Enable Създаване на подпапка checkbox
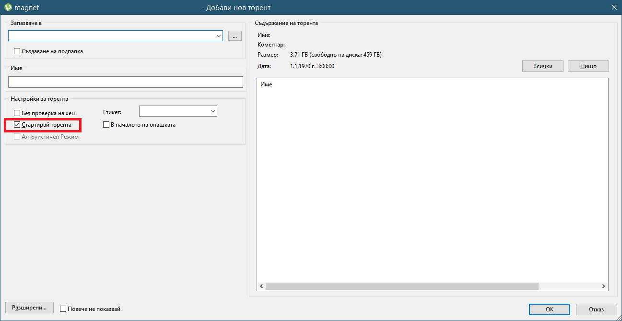The image size is (622, 321). [17, 51]
